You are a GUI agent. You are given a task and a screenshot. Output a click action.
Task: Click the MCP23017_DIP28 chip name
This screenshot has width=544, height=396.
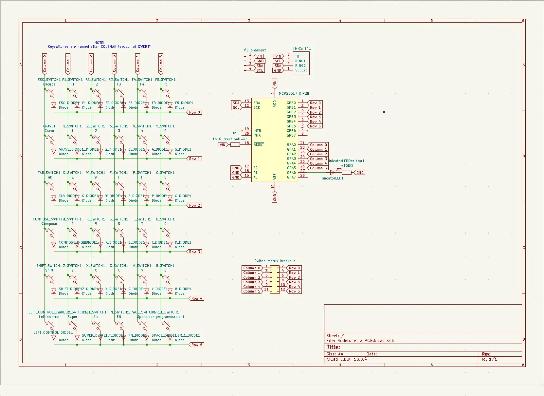[294, 93]
